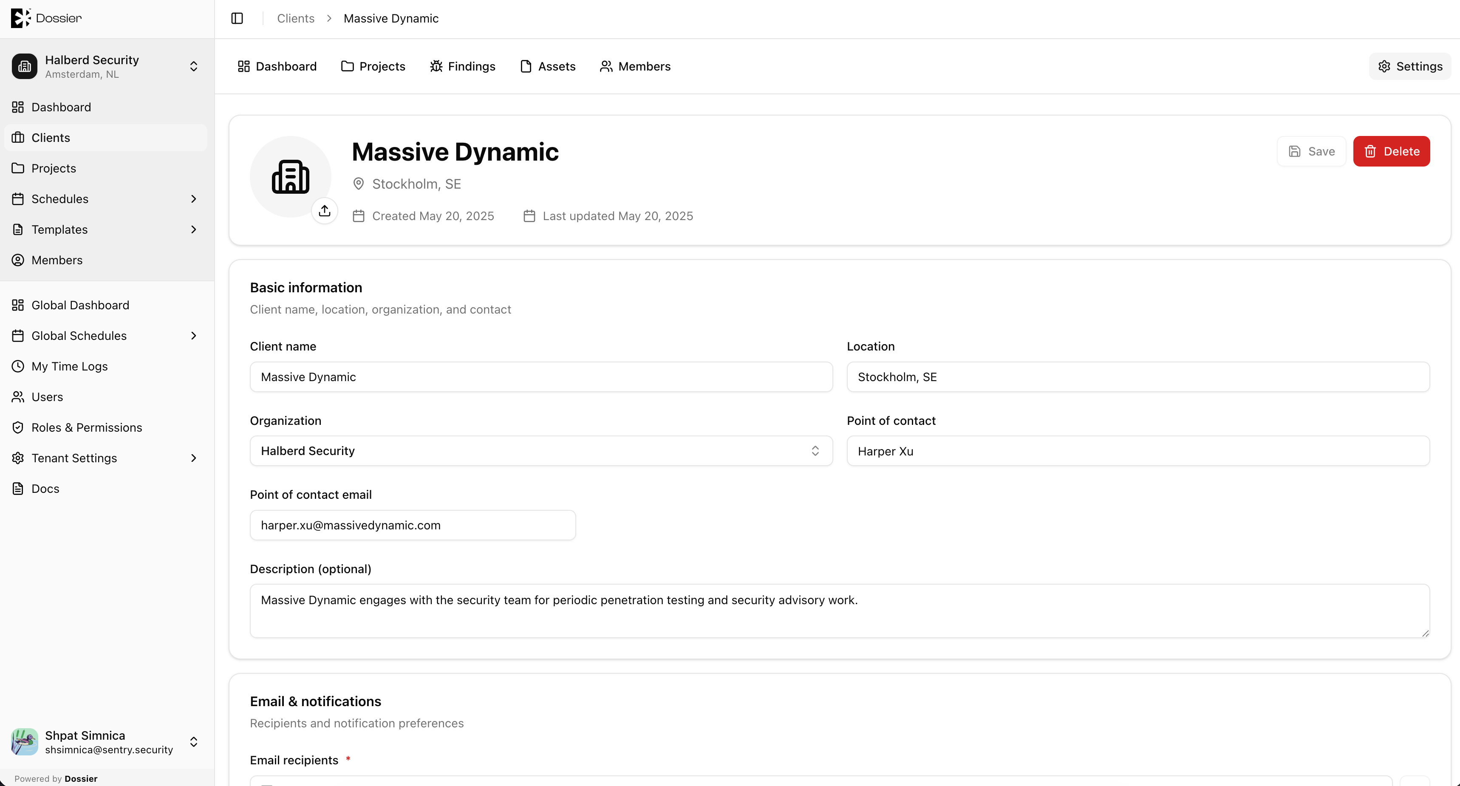Click the Powered by Dossier link
1460x786 pixels.
(x=56, y=779)
